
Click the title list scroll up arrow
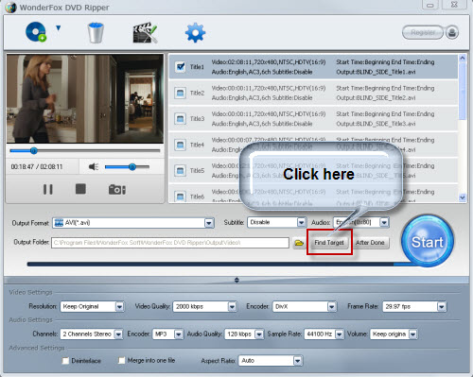click(463, 58)
